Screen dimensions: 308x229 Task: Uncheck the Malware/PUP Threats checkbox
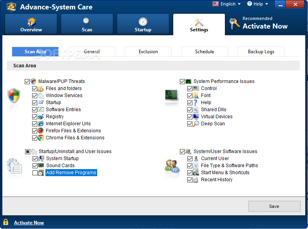coord(27,81)
